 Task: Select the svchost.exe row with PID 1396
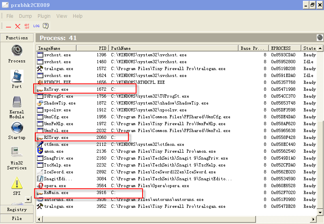[x=176, y=55]
